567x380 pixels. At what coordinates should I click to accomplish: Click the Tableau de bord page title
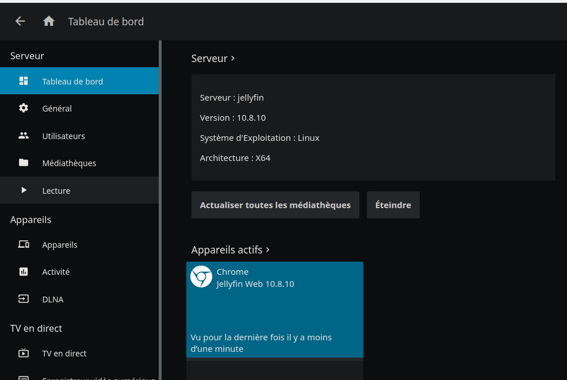(x=106, y=21)
